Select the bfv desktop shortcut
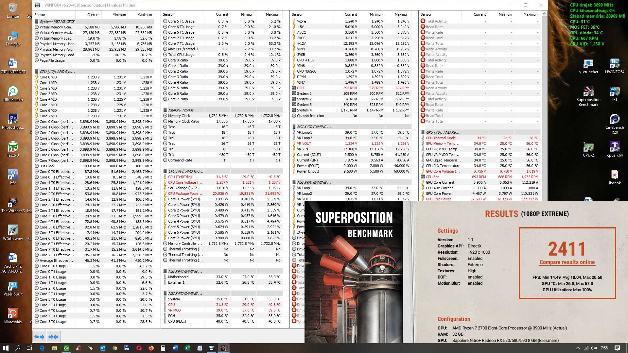 coord(13,177)
